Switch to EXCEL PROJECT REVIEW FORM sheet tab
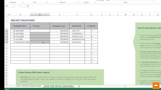Screen dimensions: 161x90 [x=29, y=86]
